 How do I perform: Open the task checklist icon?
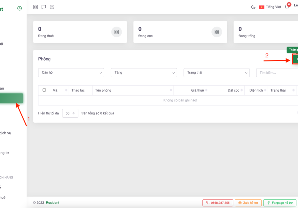coord(52,7)
